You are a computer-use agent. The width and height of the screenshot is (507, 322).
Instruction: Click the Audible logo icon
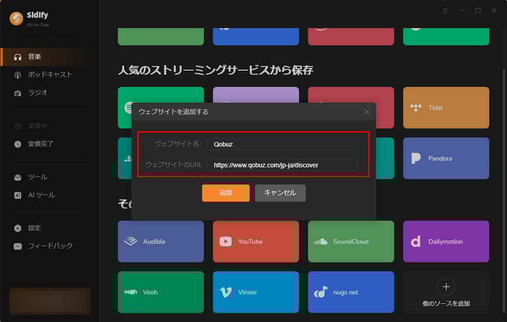131,241
